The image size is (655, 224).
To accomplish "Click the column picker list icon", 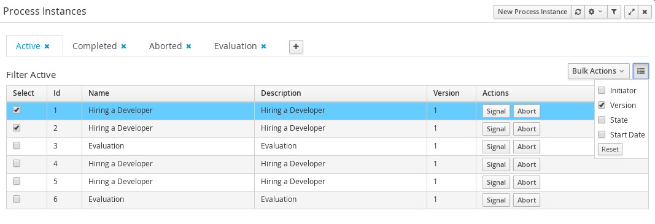I will pos(641,71).
